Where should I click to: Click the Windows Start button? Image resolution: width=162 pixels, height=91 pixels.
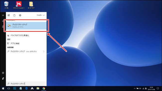(x=3, y=89)
